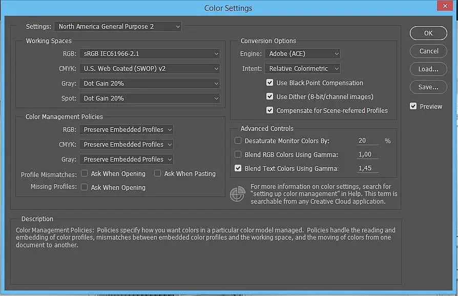The width and height of the screenshot is (458, 296).
Task: Toggle the Preview checkbox
Action: click(413, 106)
